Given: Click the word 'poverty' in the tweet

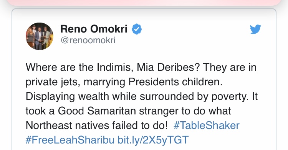Looking at the screenshot, I should coord(229,97).
